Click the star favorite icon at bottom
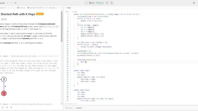The width and height of the screenshot is (198, 111). click(2, 108)
